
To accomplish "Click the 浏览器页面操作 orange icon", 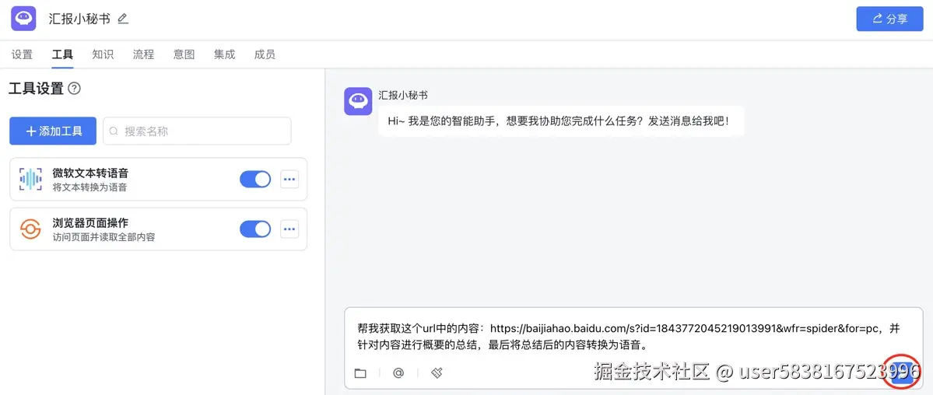I will click(30, 229).
